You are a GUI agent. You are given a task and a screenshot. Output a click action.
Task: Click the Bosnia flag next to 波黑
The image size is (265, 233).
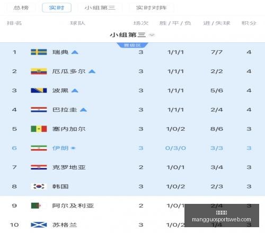pyautogui.click(x=39, y=91)
